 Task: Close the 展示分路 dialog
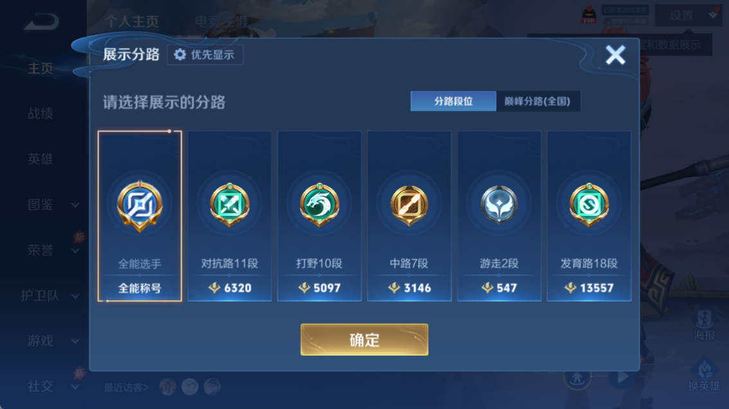615,55
